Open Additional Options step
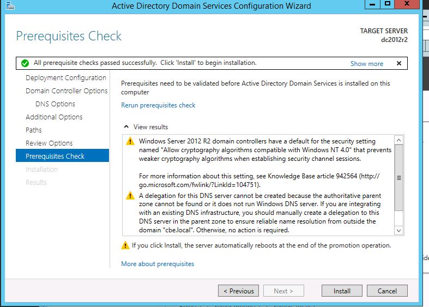 click(x=54, y=117)
